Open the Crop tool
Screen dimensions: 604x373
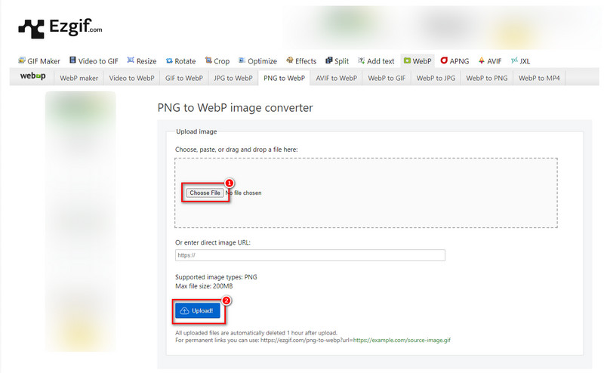click(x=217, y=61)
